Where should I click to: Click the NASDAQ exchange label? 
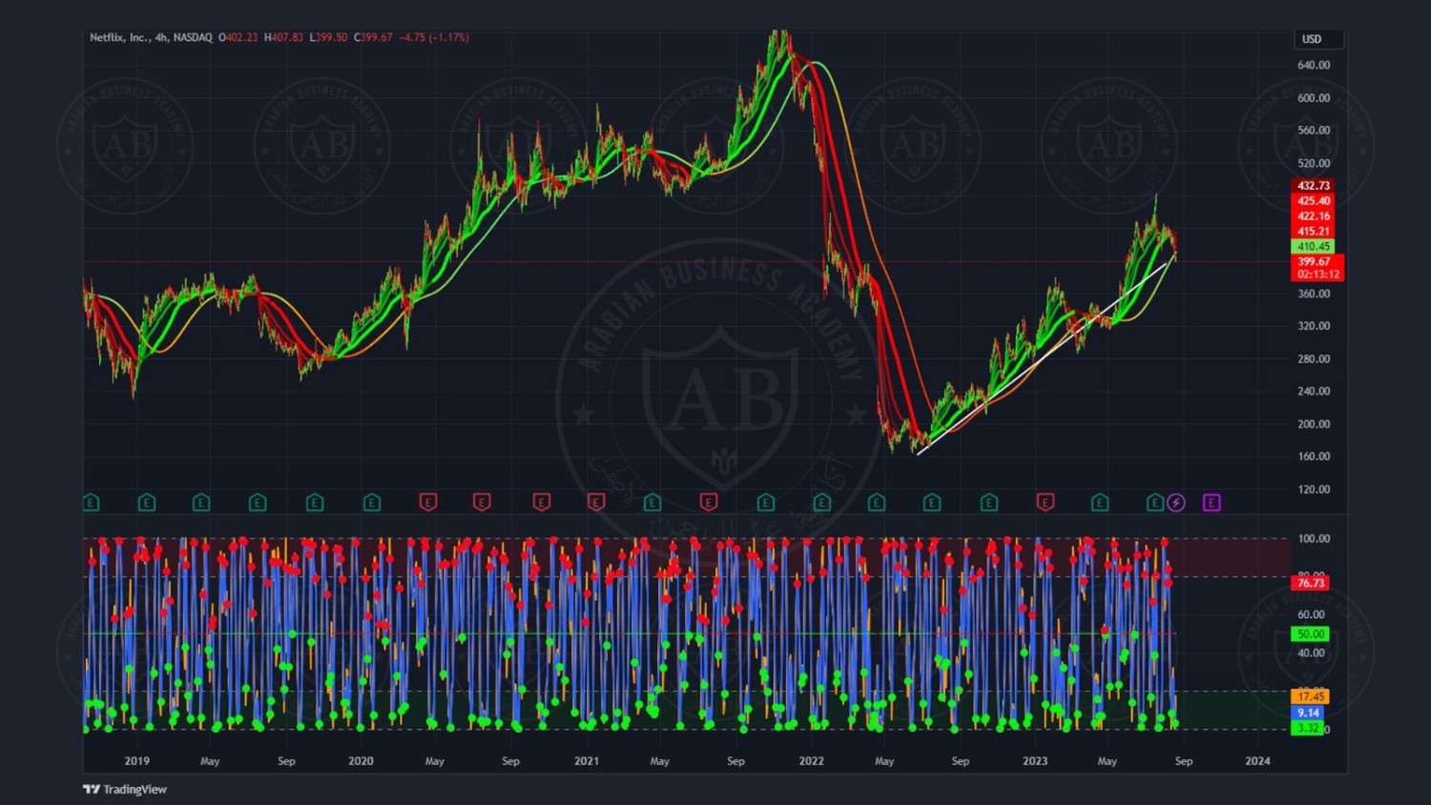[x=193, y=37]
